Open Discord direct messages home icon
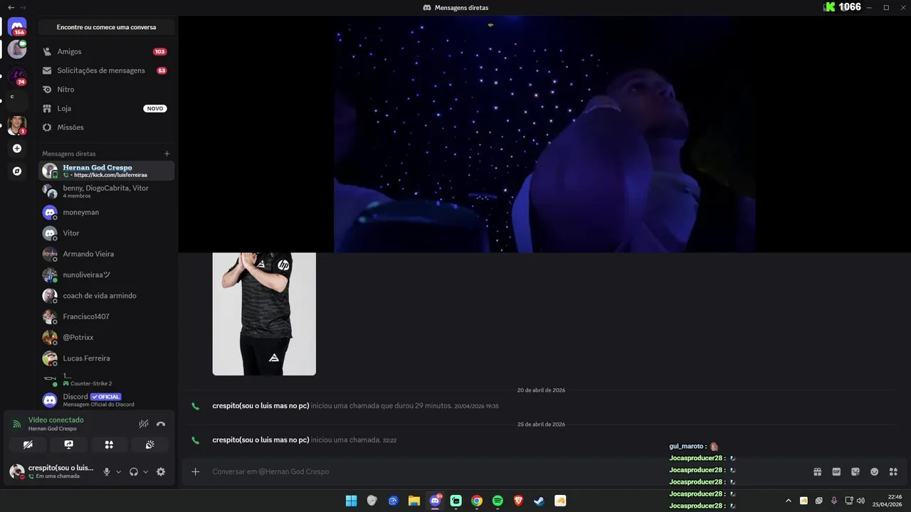The width and height of the screenshot is (911, 512). coord(17,27)
